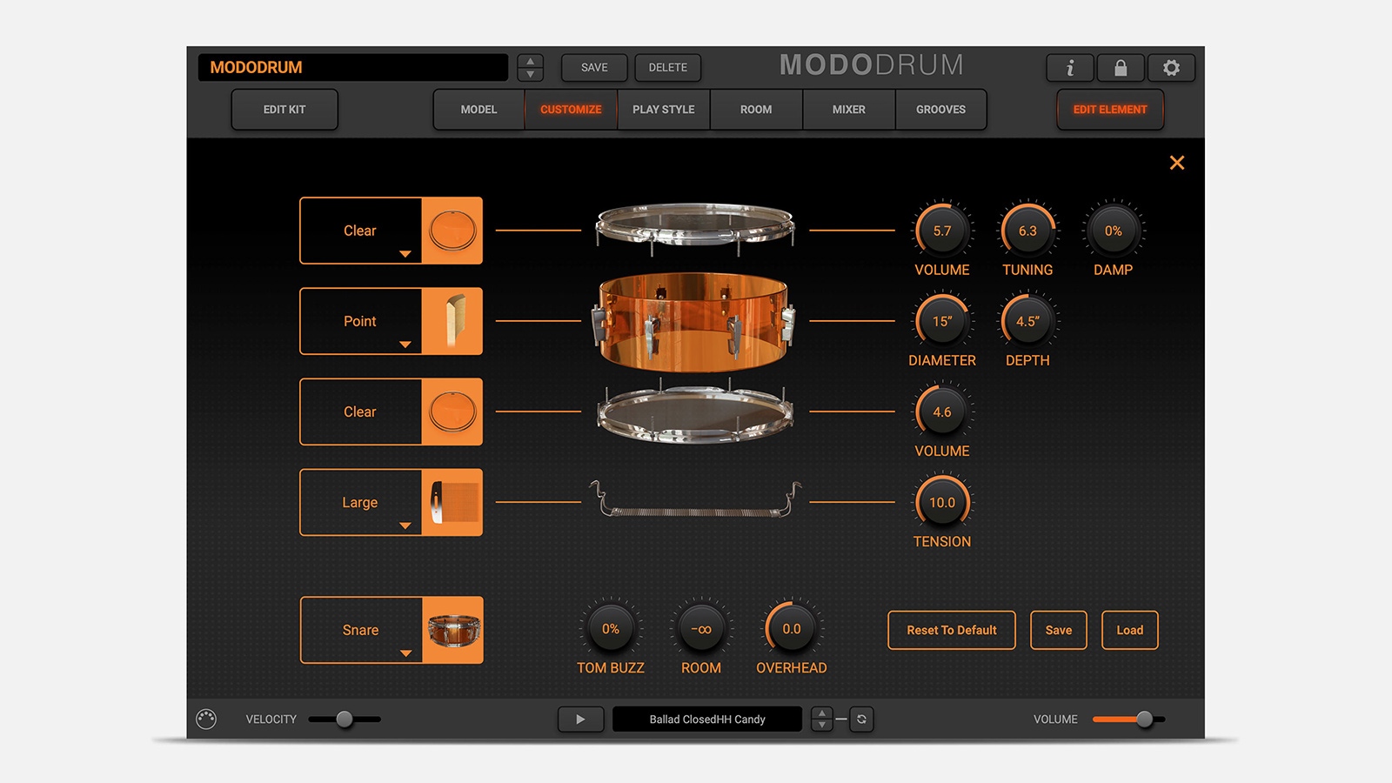Image resolution: width=1392 pixels, height=783 pixels.
Task: Toggle the EDIT ELEMENT button
Action: pos(1110,110)
